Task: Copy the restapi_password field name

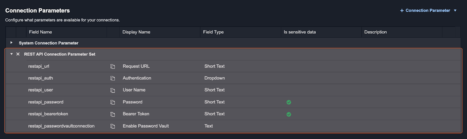Action: (x=112, y=102)
